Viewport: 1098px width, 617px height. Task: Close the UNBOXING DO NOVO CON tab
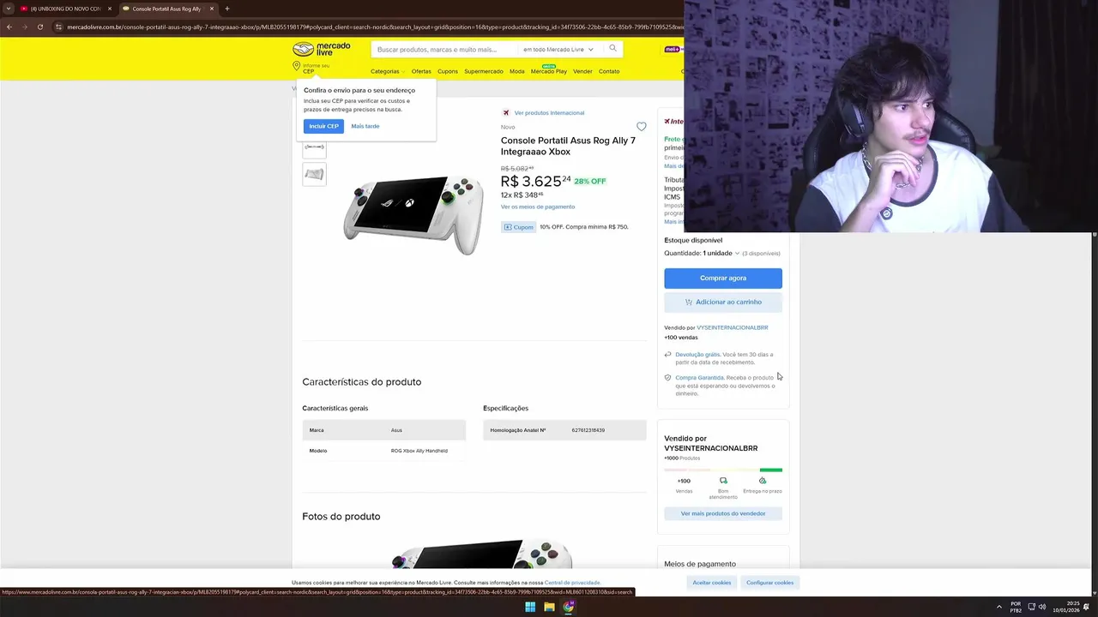click(x=109, y=9)
